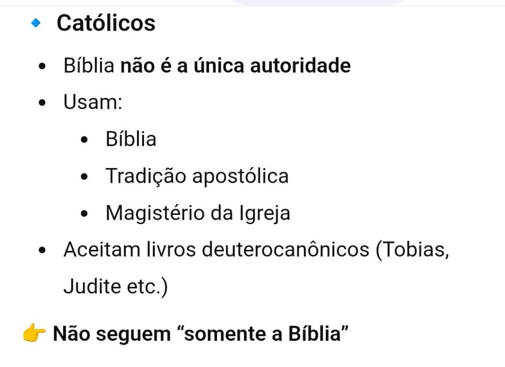This screenshot has width=505, height=367.
Task: Click the bullet before "Aceitam livros"
Action: 44,250
